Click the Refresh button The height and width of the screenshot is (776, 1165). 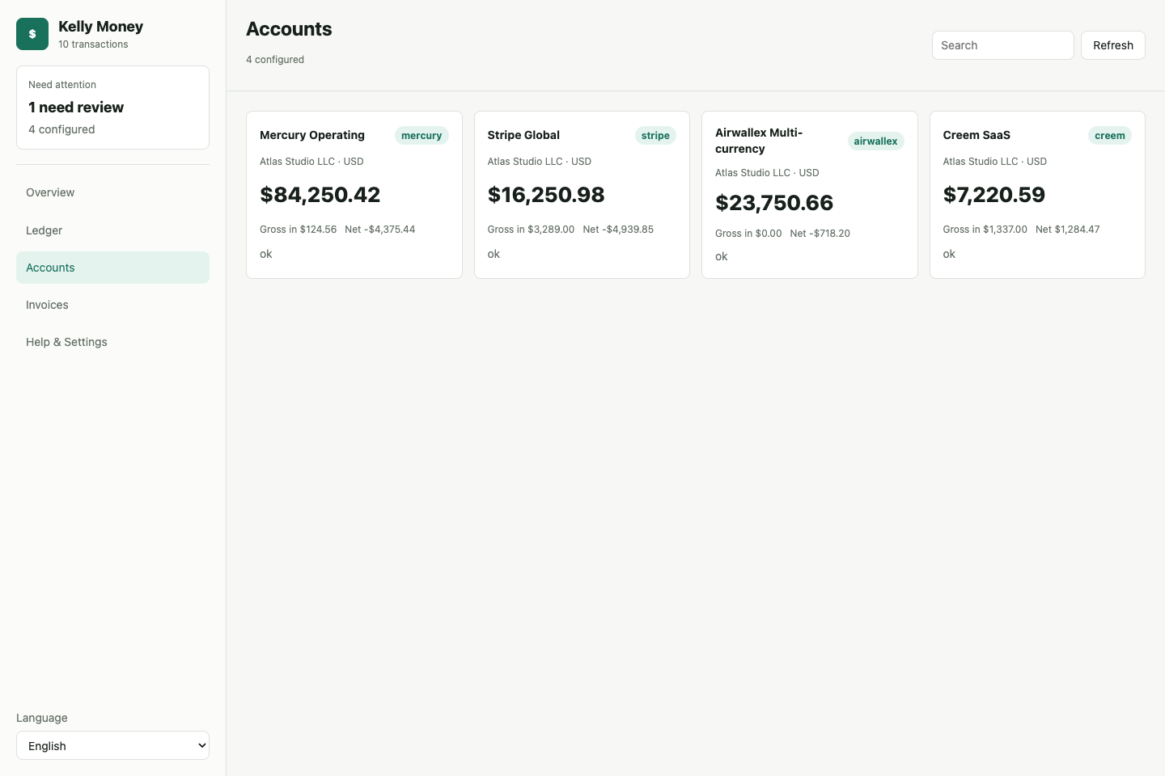[1112, 45]
